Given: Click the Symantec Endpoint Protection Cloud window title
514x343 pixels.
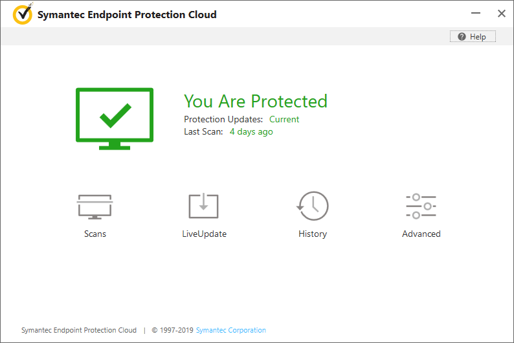Looking at the screenshot, I should [x=127, y=14].
